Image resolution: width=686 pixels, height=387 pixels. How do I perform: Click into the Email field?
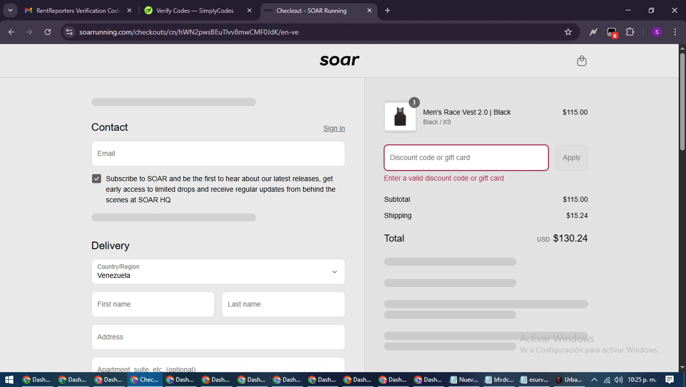click(x=218, y=154)
